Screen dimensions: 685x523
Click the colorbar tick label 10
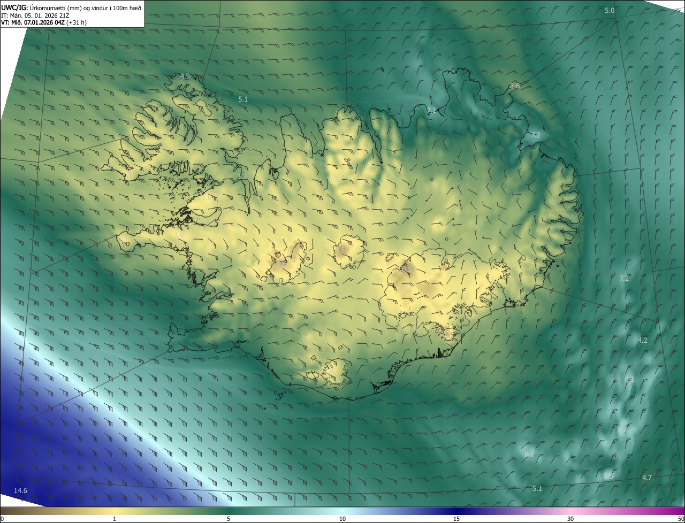point(342,519)
